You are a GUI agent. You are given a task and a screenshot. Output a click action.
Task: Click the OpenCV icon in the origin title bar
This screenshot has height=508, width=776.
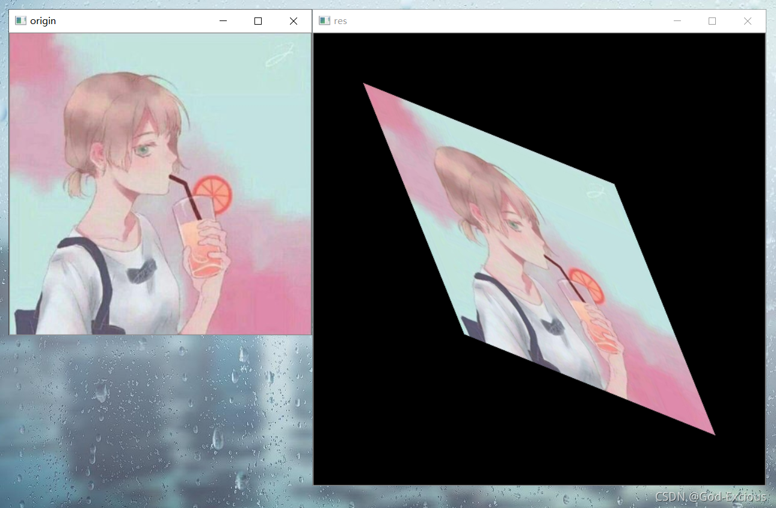[20, 20]
